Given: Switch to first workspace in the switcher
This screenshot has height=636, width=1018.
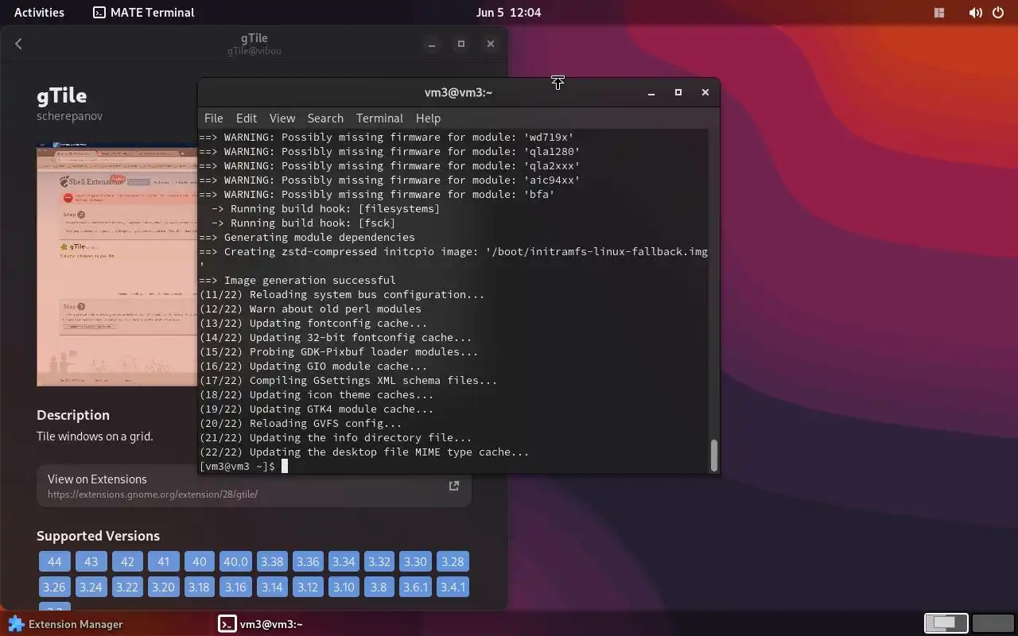Looking at the screenshot, I should pos(946,623).
